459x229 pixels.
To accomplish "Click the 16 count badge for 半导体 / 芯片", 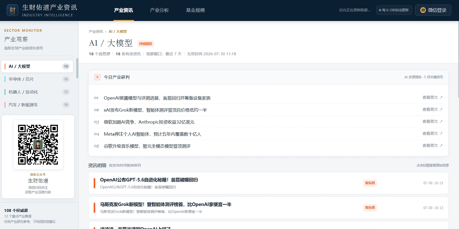I will coord(66,79).
